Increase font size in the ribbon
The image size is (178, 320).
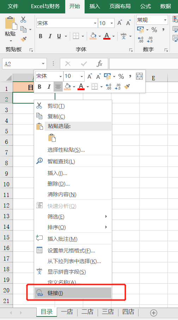click(119, 23)
